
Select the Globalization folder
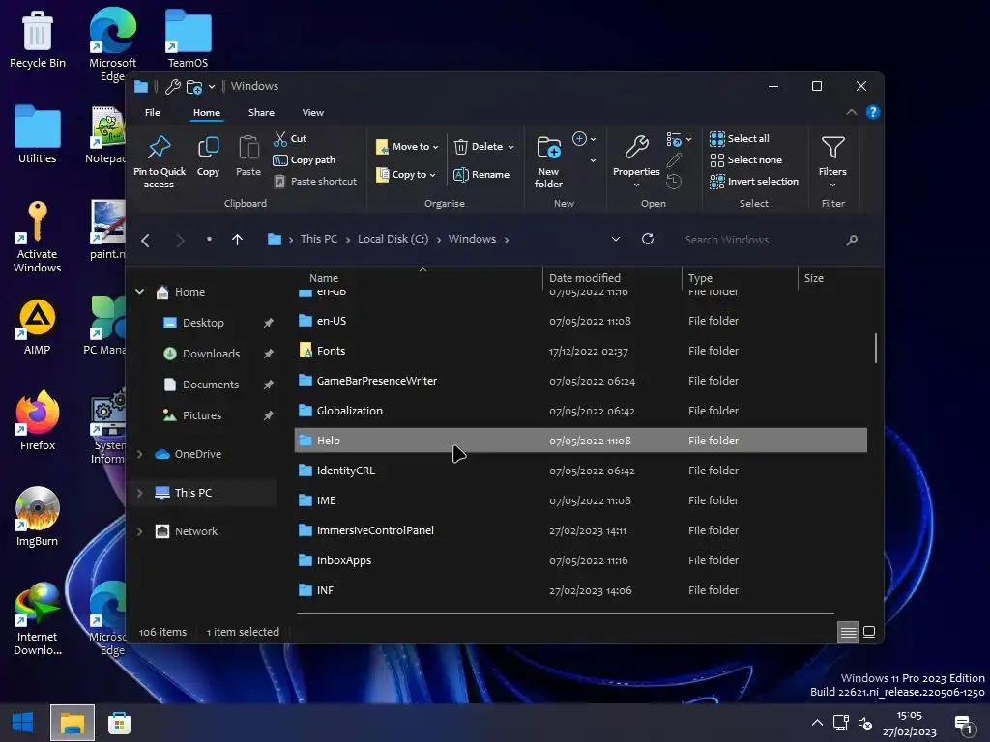pyautogui.click(x=581, y=411)
